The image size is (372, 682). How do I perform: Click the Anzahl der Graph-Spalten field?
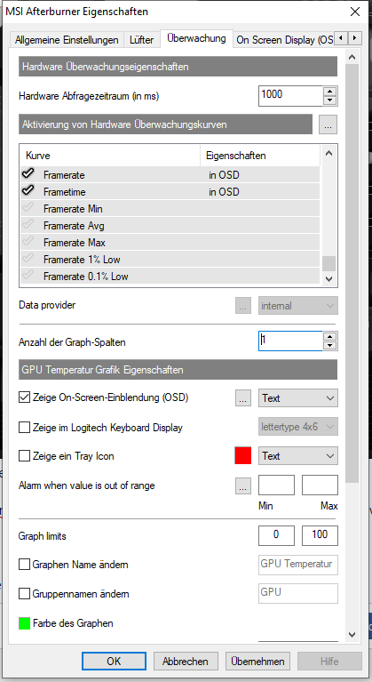[x=291, y=341]
